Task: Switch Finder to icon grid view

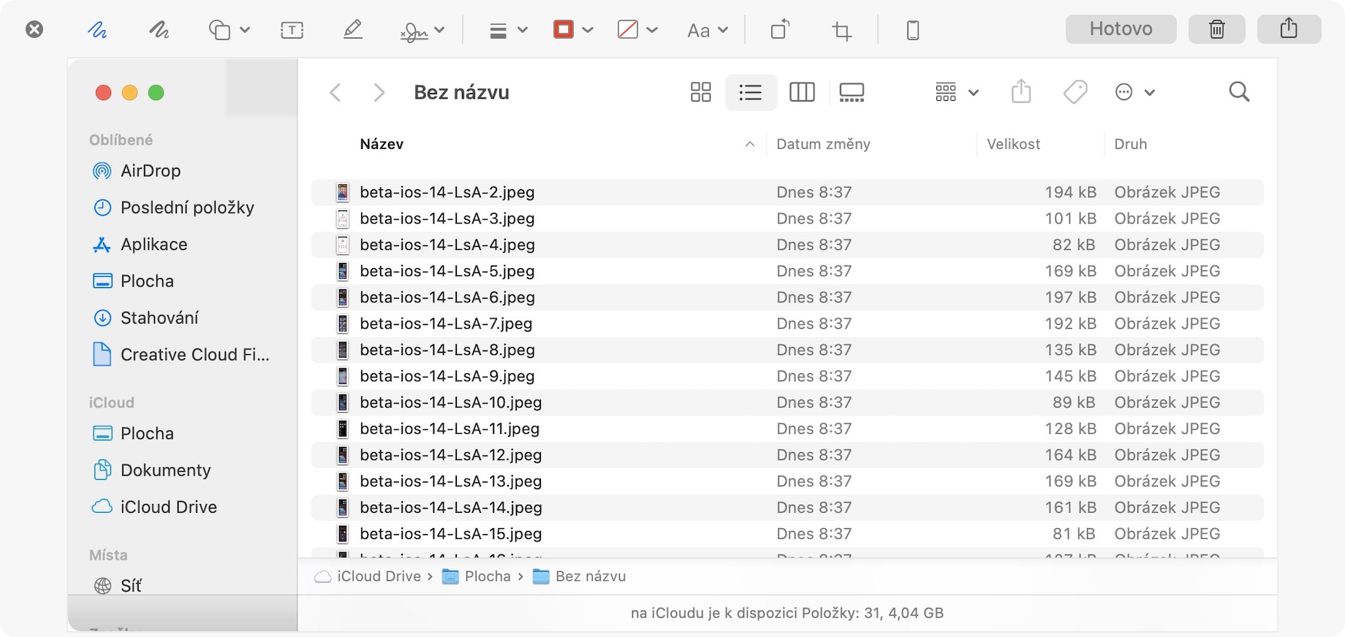Action: (700, 92)
